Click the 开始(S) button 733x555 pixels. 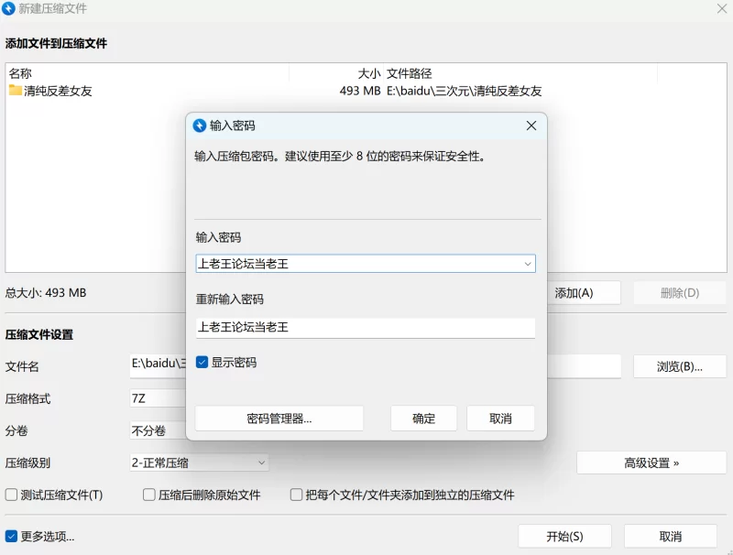(x=564, y=537)
